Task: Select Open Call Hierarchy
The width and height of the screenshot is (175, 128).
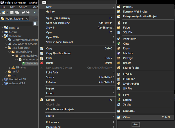Action: click(x=77, y=23)
